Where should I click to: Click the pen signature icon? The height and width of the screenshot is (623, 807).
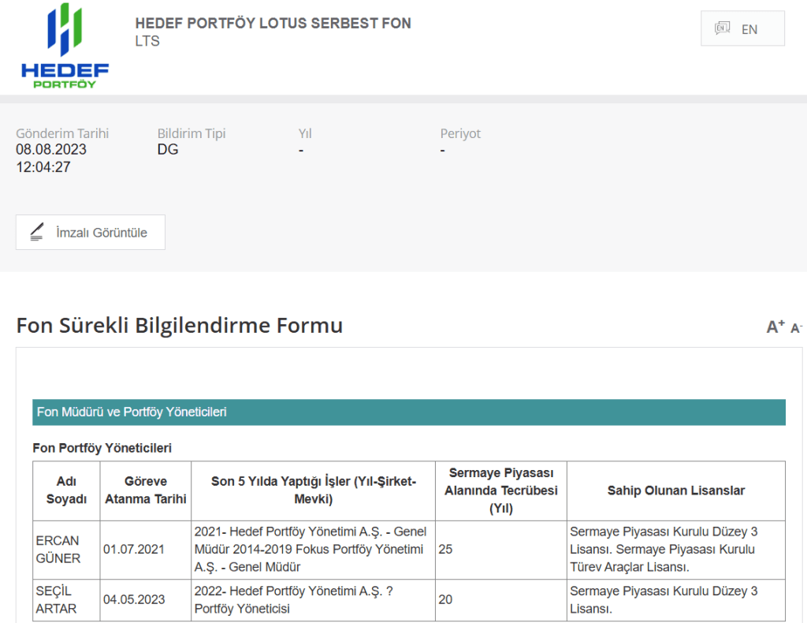point(36,232)
